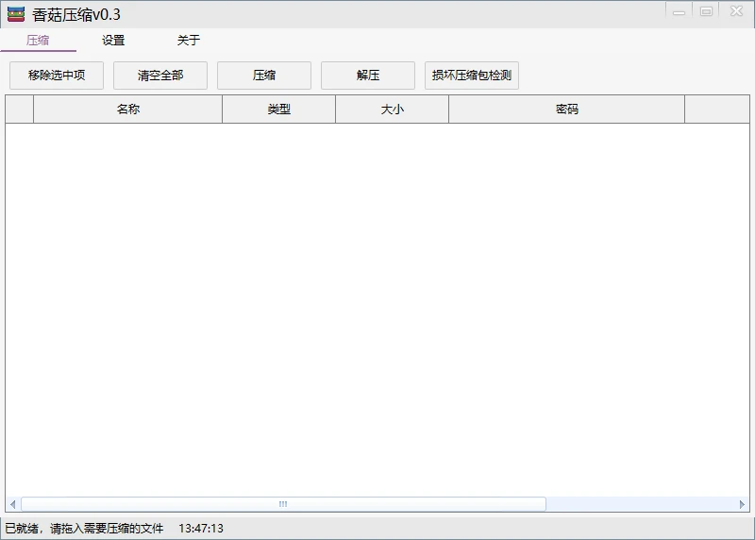755x540 pixels.
Task: Click the 香菇压缩 app icon in title bar
Action: pos(16,14)
